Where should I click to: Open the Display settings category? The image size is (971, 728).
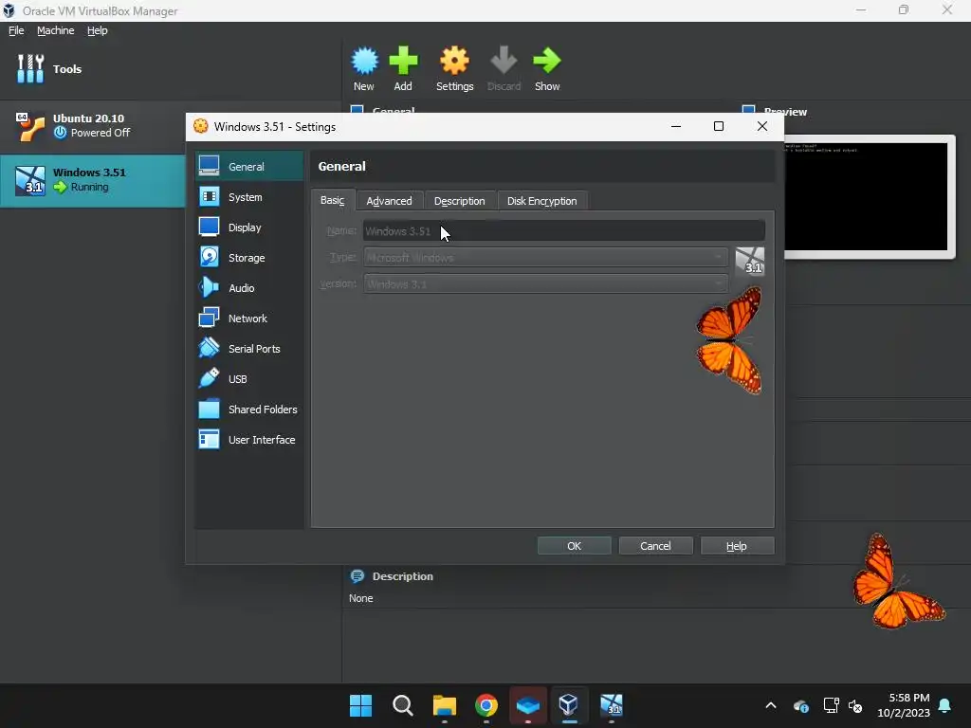coord(249,227)
